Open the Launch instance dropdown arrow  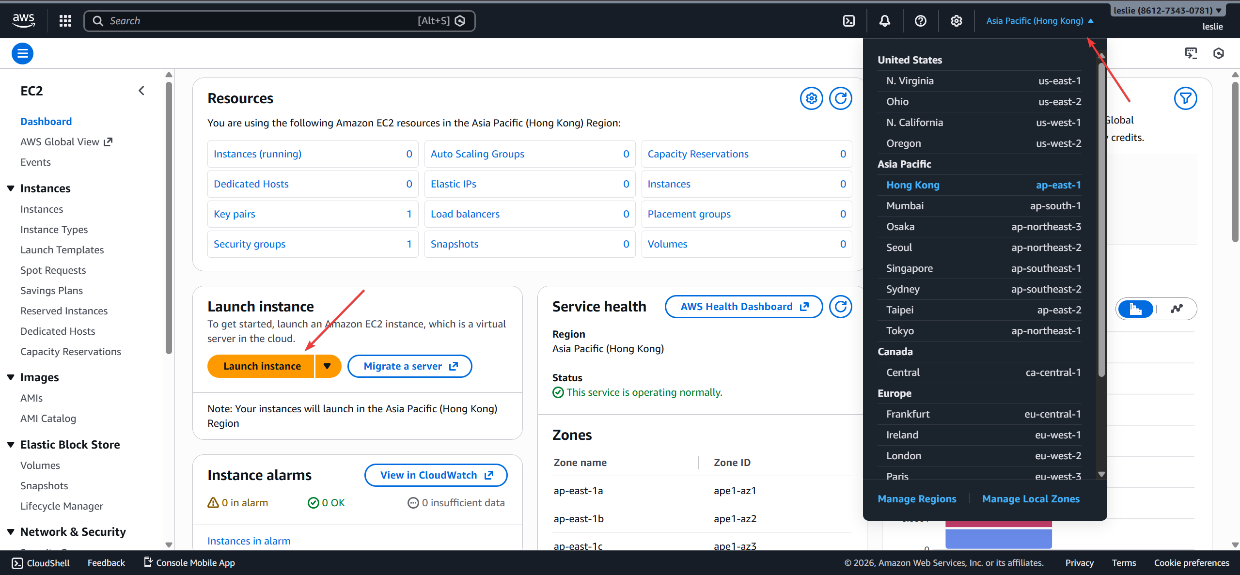(328, 366)
